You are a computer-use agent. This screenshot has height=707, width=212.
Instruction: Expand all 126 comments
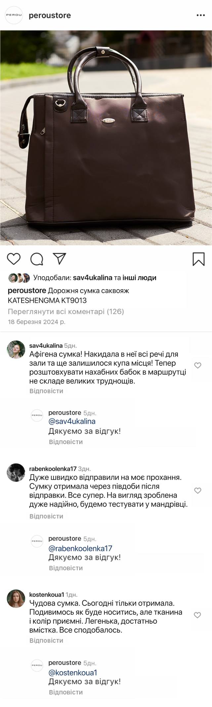pos(66,311)
